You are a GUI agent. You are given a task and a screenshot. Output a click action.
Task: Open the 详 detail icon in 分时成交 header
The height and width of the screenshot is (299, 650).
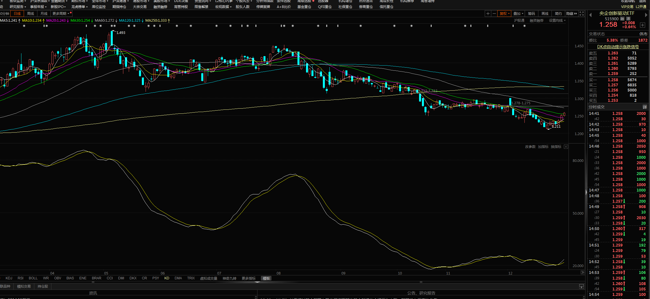tap(645, 107)
